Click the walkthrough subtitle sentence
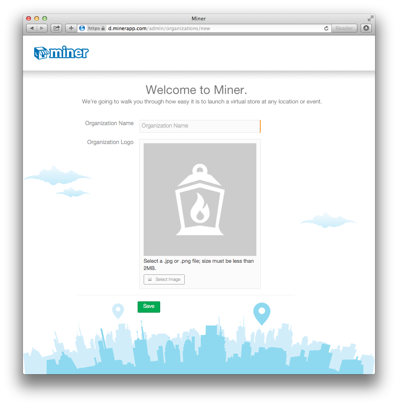Viewport: 398px width, 406px height. [202, 101]
